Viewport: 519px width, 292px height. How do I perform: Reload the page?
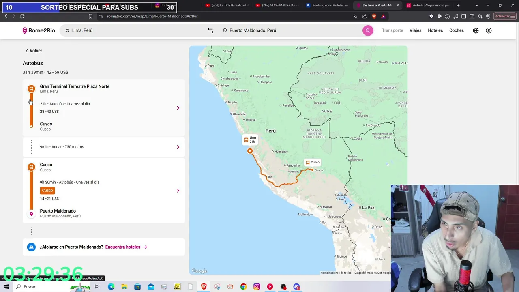click(x=22, y=16)
